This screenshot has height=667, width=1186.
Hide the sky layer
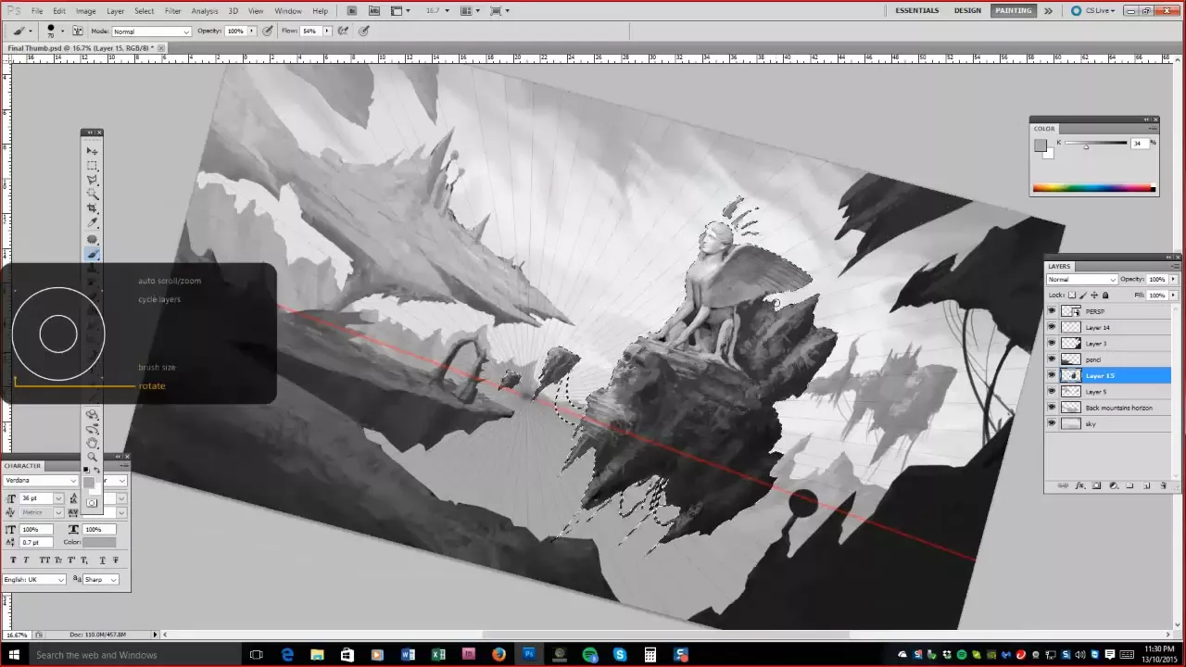[1052, 423]
